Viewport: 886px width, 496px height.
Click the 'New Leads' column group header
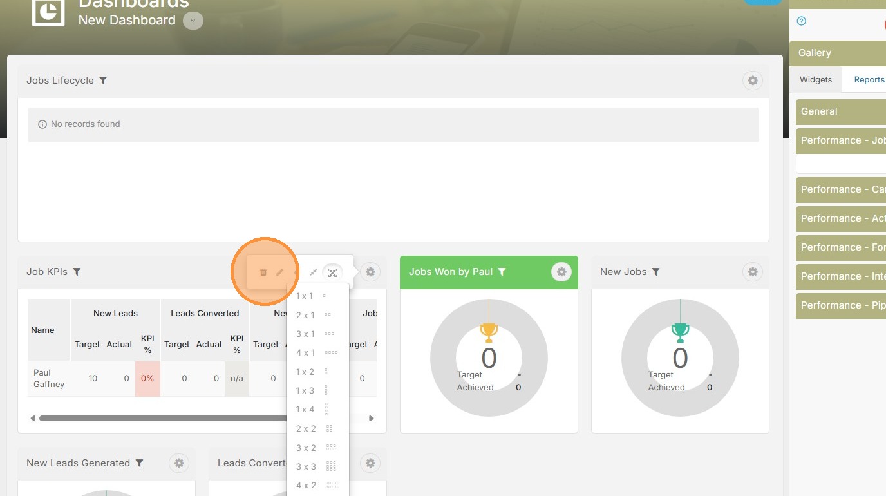point(115,314)
